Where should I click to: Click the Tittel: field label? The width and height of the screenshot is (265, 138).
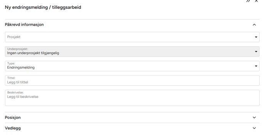11,78
